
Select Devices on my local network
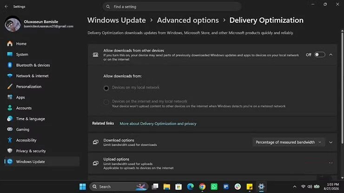click(x=106, y=88)
